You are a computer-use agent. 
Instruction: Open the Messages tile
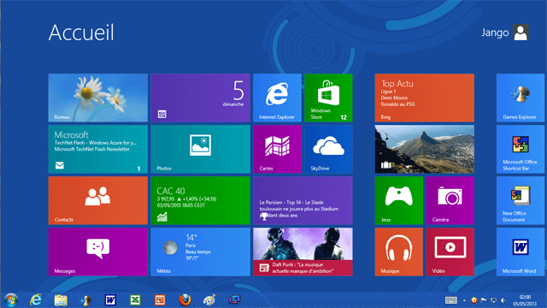(x=98, y=252)
